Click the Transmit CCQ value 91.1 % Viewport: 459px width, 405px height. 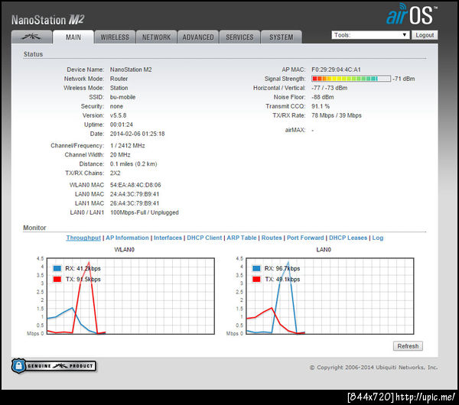tap(321, 106)
